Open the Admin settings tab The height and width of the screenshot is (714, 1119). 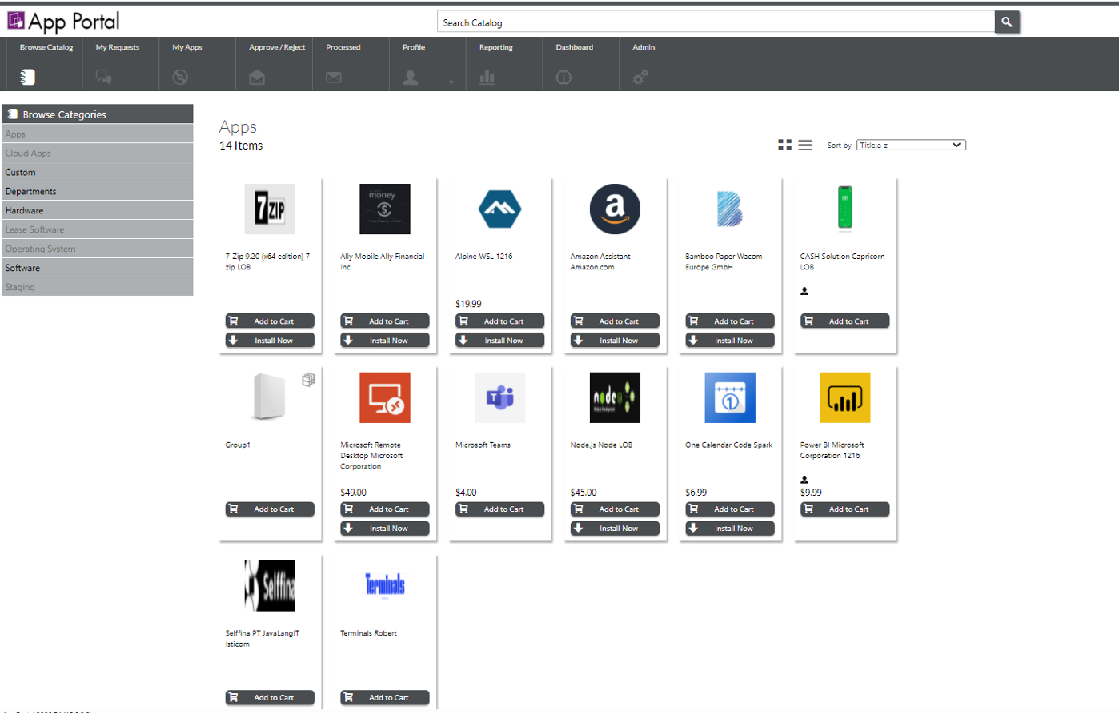point(644,62)
